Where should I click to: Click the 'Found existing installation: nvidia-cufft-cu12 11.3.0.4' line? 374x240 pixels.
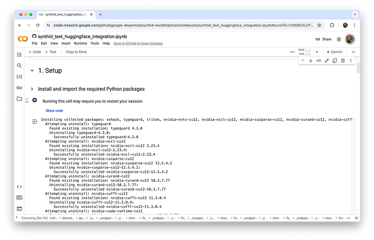pyautogui.click(x=108, y=198)
